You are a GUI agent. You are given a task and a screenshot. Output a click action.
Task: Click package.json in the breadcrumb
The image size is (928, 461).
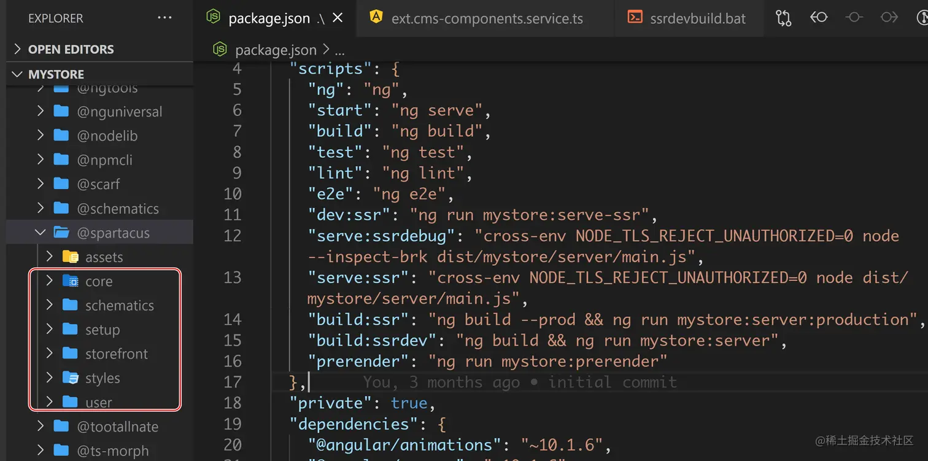pos(276,50)
